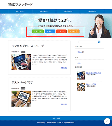Click the 最近の投稿 sidebar heading
The height and width of the screenshot is (126, 112).
click(x=79, y=67)
